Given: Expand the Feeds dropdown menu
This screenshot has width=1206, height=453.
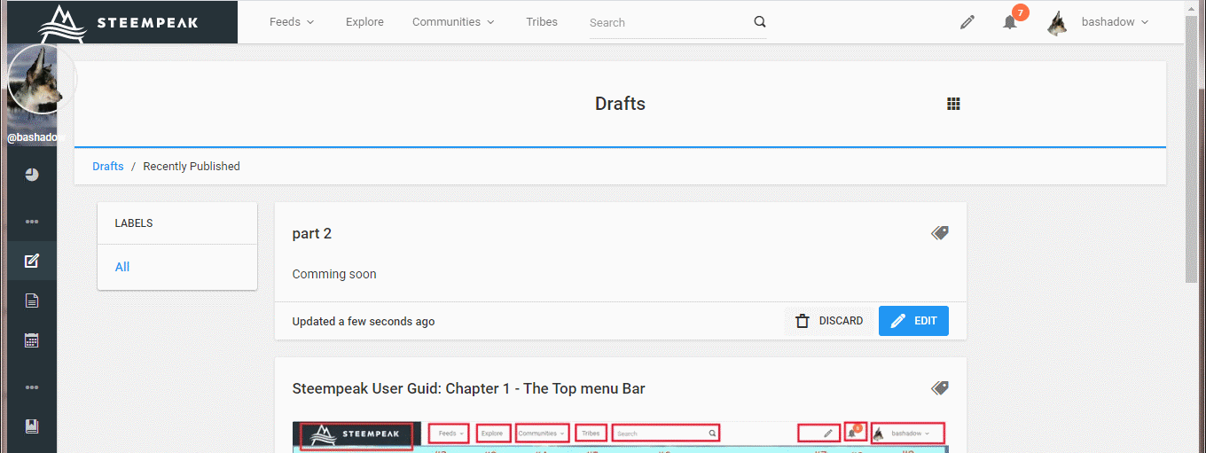Looking at the screenshot, I should coord(292,22).
